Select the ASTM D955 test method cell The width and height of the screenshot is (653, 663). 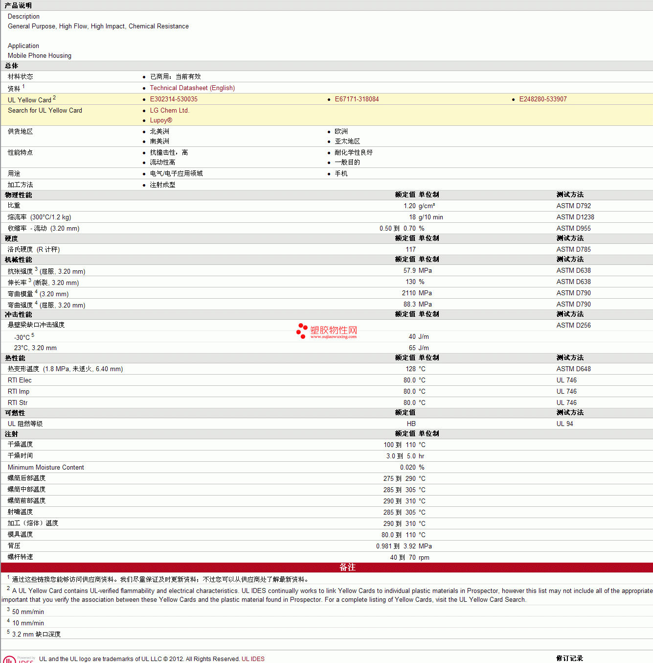click(573, 229)
